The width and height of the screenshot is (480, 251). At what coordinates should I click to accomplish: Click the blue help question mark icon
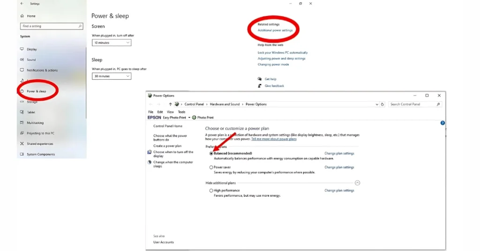[442, 123]
